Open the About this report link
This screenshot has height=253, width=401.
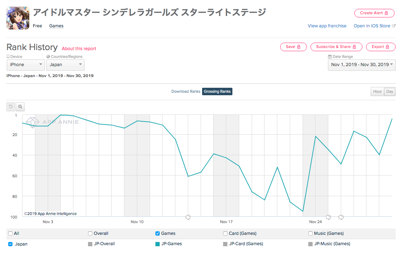coord(79,48)
